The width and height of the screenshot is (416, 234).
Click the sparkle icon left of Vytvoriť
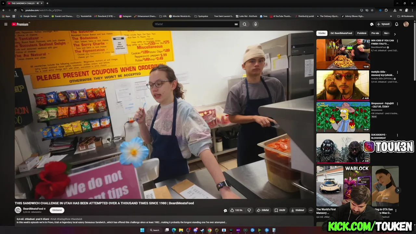click(x=372, y=24)
